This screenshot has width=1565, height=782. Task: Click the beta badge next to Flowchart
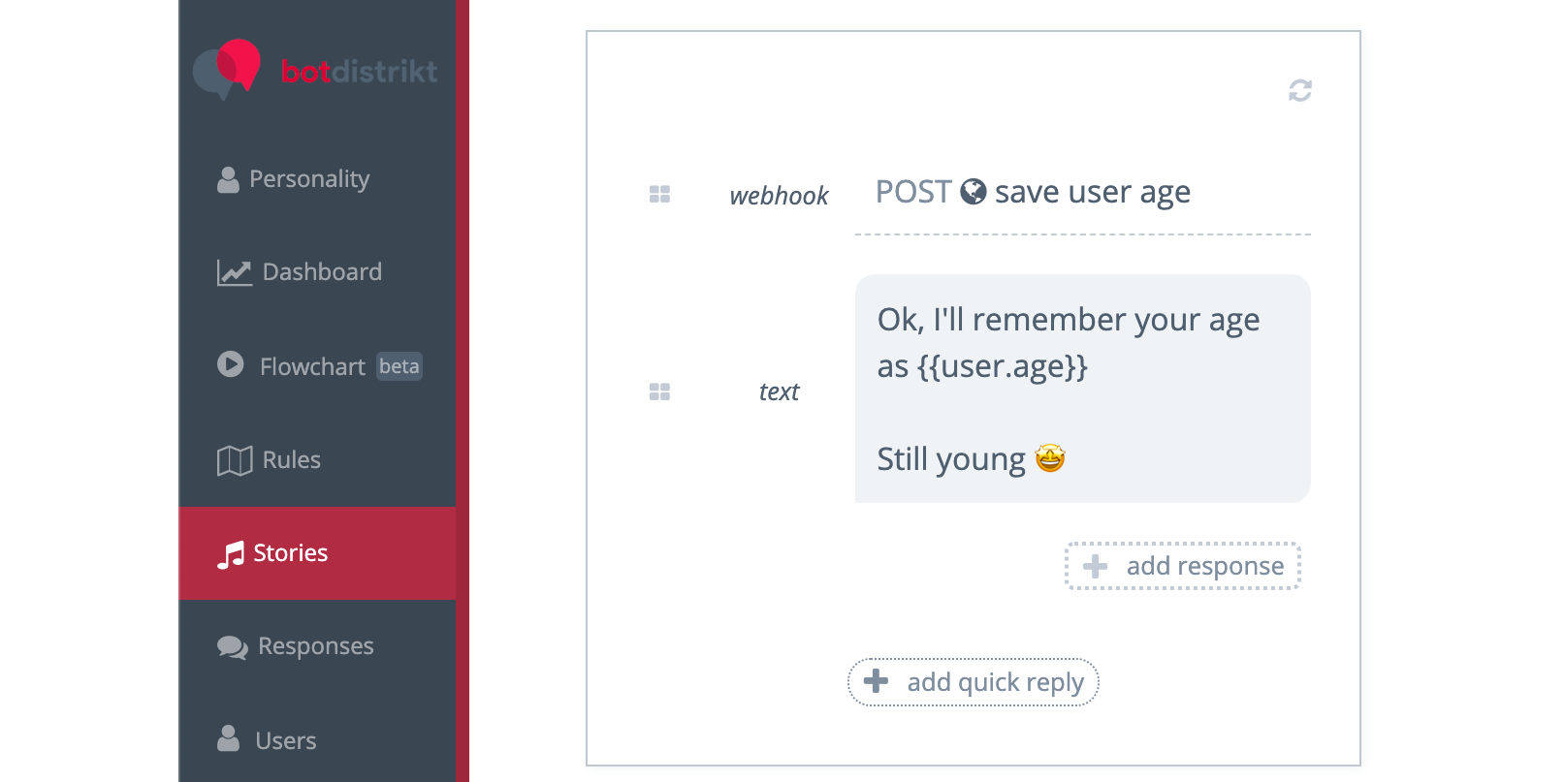coord(399,366)
